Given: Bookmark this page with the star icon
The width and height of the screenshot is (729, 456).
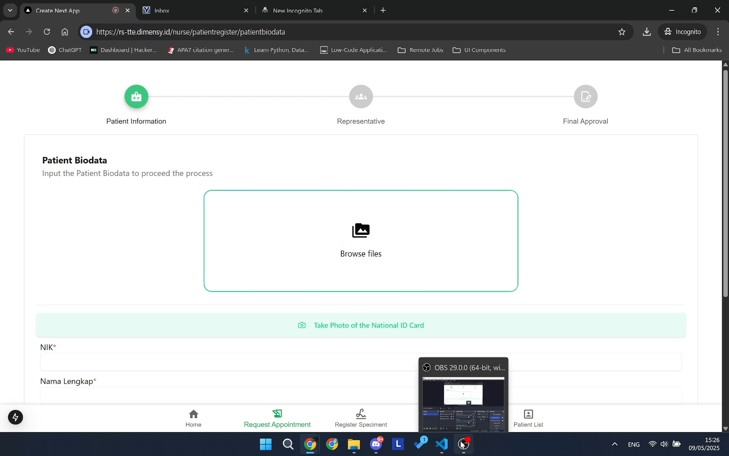Looking at the screenshot, I should pyautogui.click(x=622, y=32).
